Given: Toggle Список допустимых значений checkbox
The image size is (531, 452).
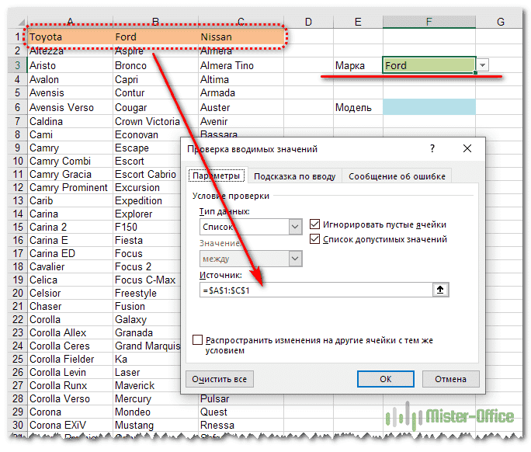Looking at the screenshot, I should click(x=315, y=239).
